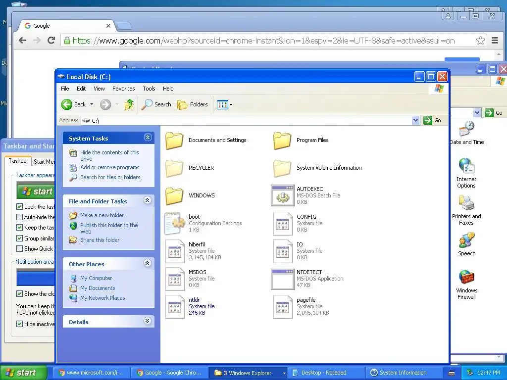Enable Show Quick Launch checkbox
This screenshot has width=507, height=380.
19,248
